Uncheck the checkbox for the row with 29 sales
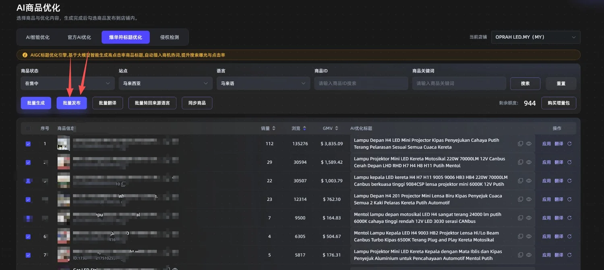Viewport: 604px width, 270px height. (28, 163)
